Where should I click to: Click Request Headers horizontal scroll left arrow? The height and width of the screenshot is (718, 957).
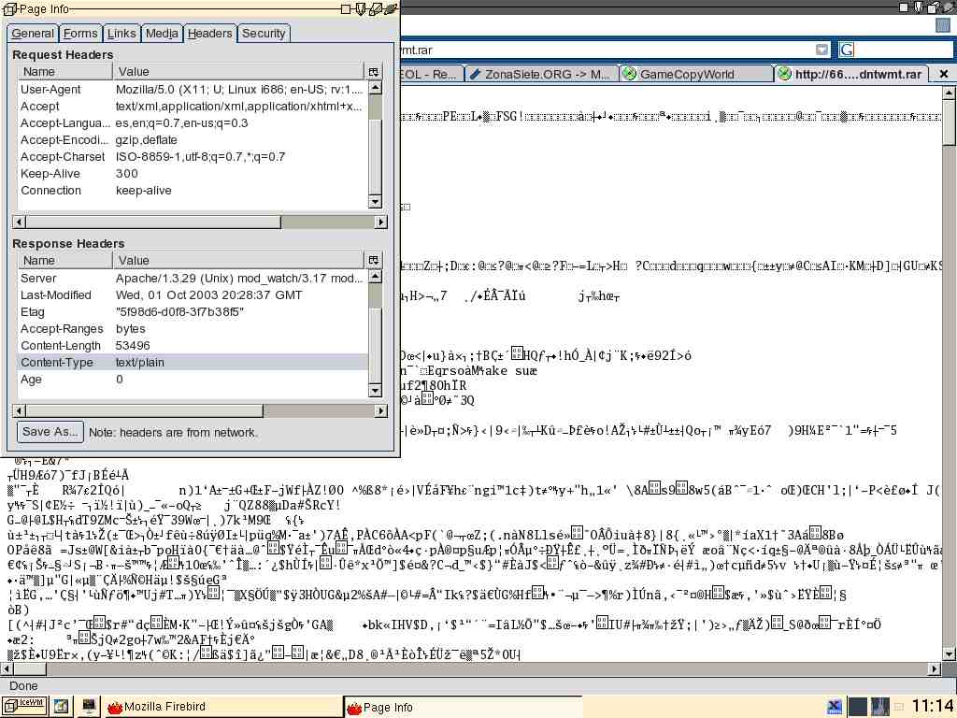tap(19, 222)
